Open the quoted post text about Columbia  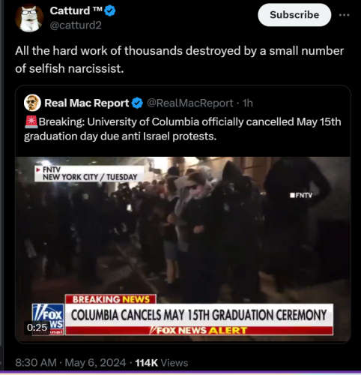tap(183, 129)
